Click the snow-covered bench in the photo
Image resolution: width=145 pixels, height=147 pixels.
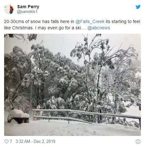(x=18, y=116)
